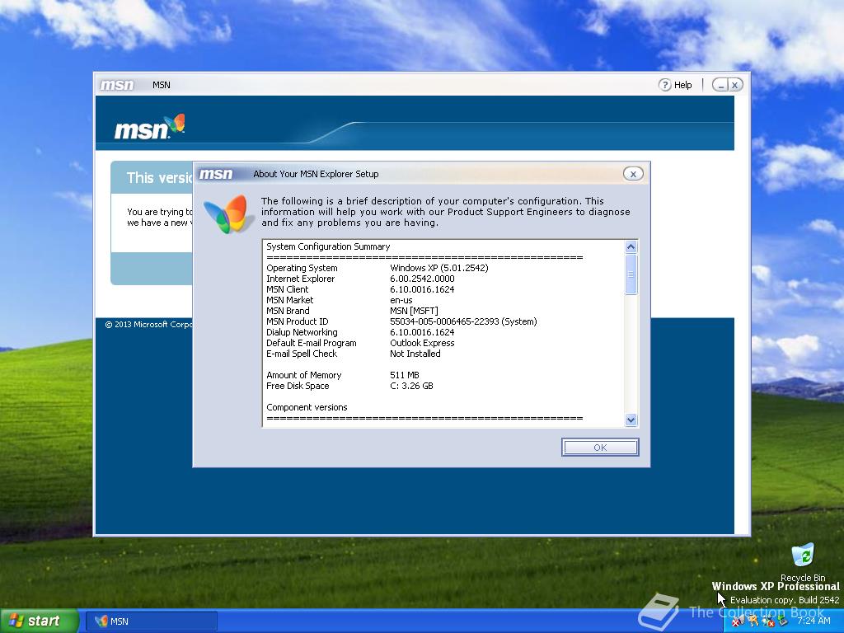Click the '© 2013 Microsoft Corp' footer text

148,325
